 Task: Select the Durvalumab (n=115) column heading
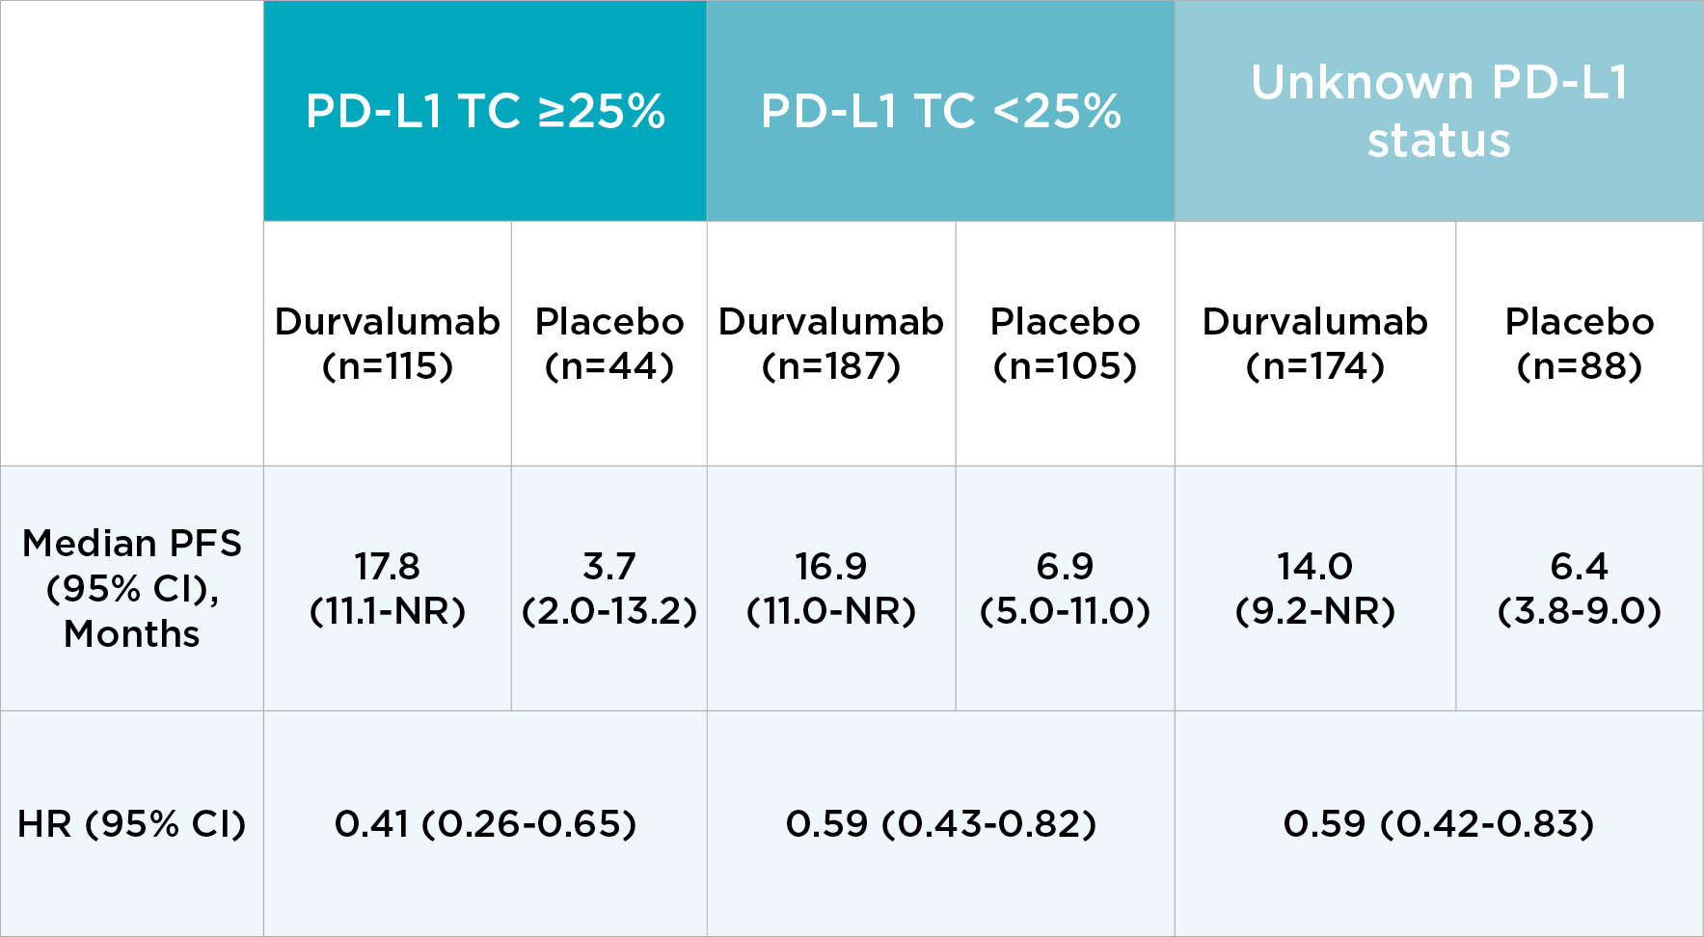pos(388,343)
